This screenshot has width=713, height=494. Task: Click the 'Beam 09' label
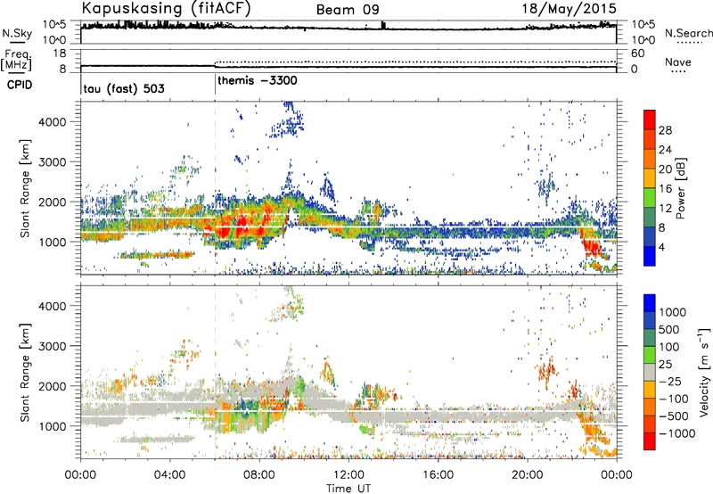tap(348, 10)
